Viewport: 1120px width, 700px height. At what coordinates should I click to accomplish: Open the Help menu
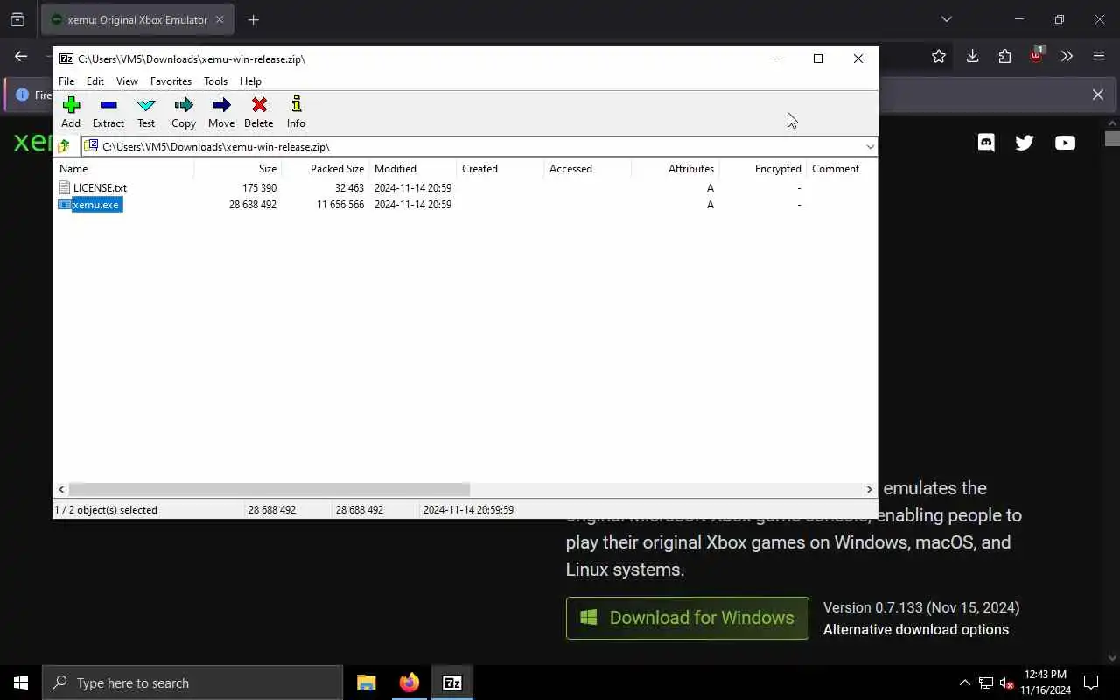[250, 80]
